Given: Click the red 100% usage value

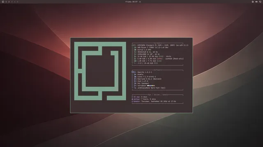Looking at the screenshot, I should point(160,59).
